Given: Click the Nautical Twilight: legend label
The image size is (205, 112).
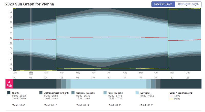Looking at the screenshot, I should coord(86,93).
